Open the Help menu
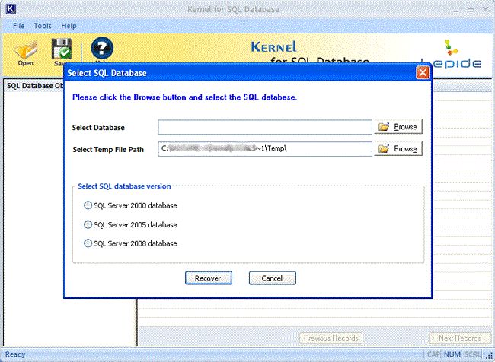Viewport: 495px width, 362px height. pyautogui.click(x=69, y=26)
